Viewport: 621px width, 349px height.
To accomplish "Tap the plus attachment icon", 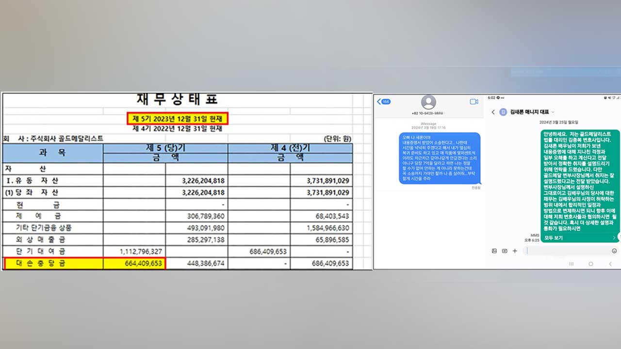I will pos(515,251).
